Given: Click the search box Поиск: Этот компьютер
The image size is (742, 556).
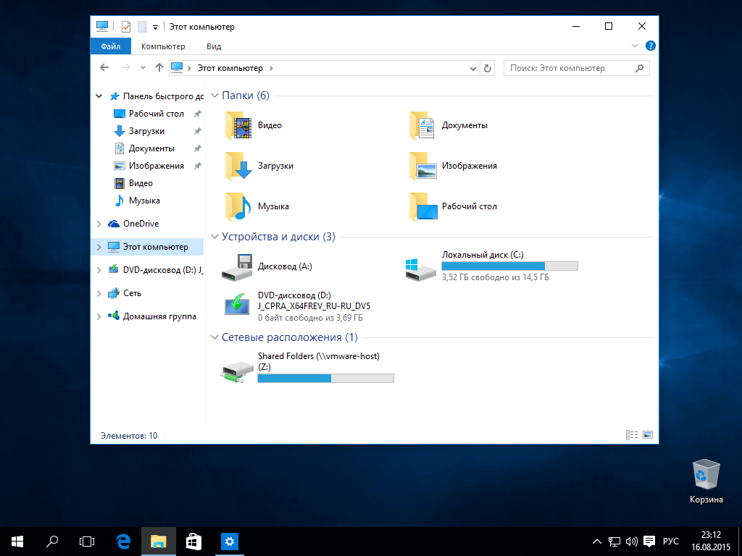Looking at the screenshot, I should [567, 68].
